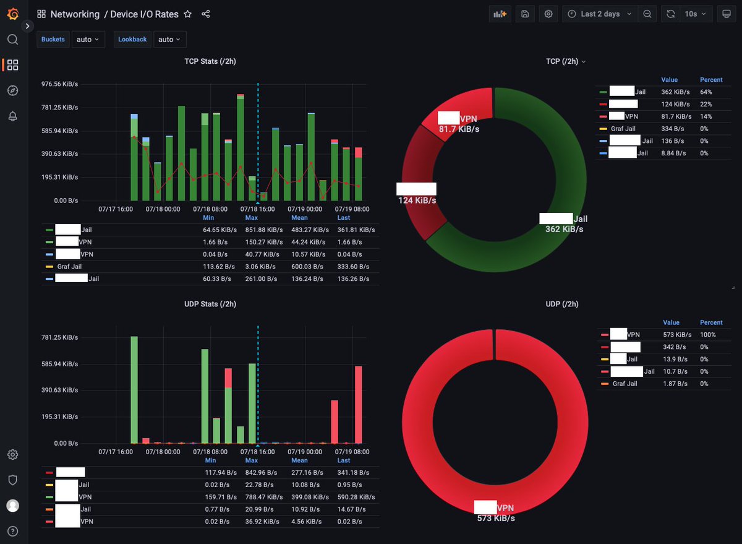742x544 pixels.
Task: Share the dashboard via share icon
Action: point(206,14)
